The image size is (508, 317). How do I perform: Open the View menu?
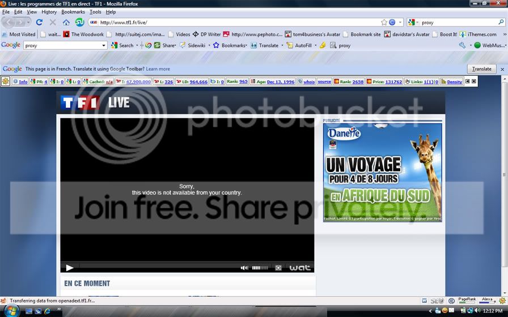[x=32, y=12]
